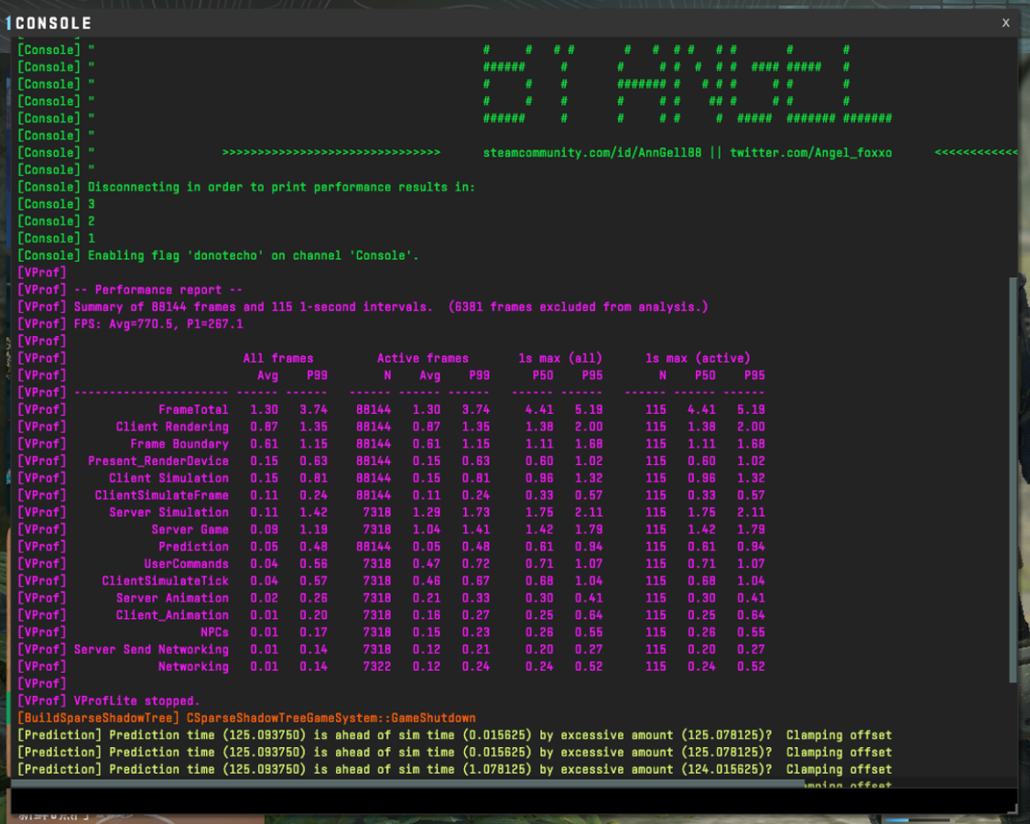This screenshot has width=1030, height=824.
Task: Click the '-- Performance report --' line
Action: pos(130,289)
